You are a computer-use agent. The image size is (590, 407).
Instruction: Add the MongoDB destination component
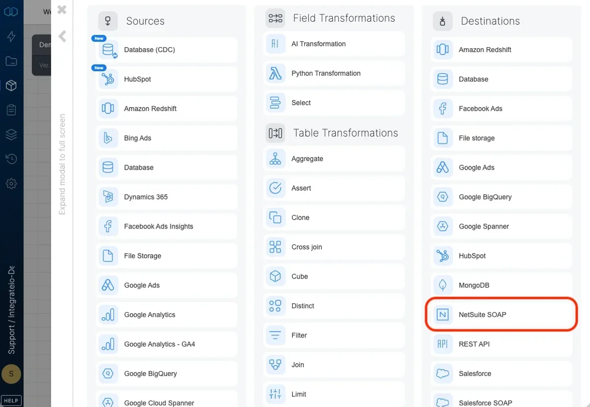501,285
